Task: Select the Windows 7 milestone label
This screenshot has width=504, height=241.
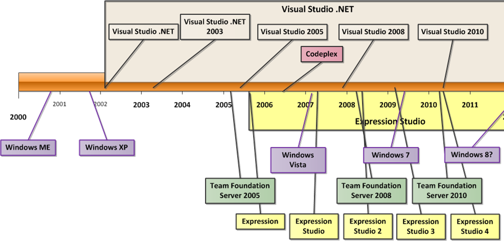Action: coord(391,155)
